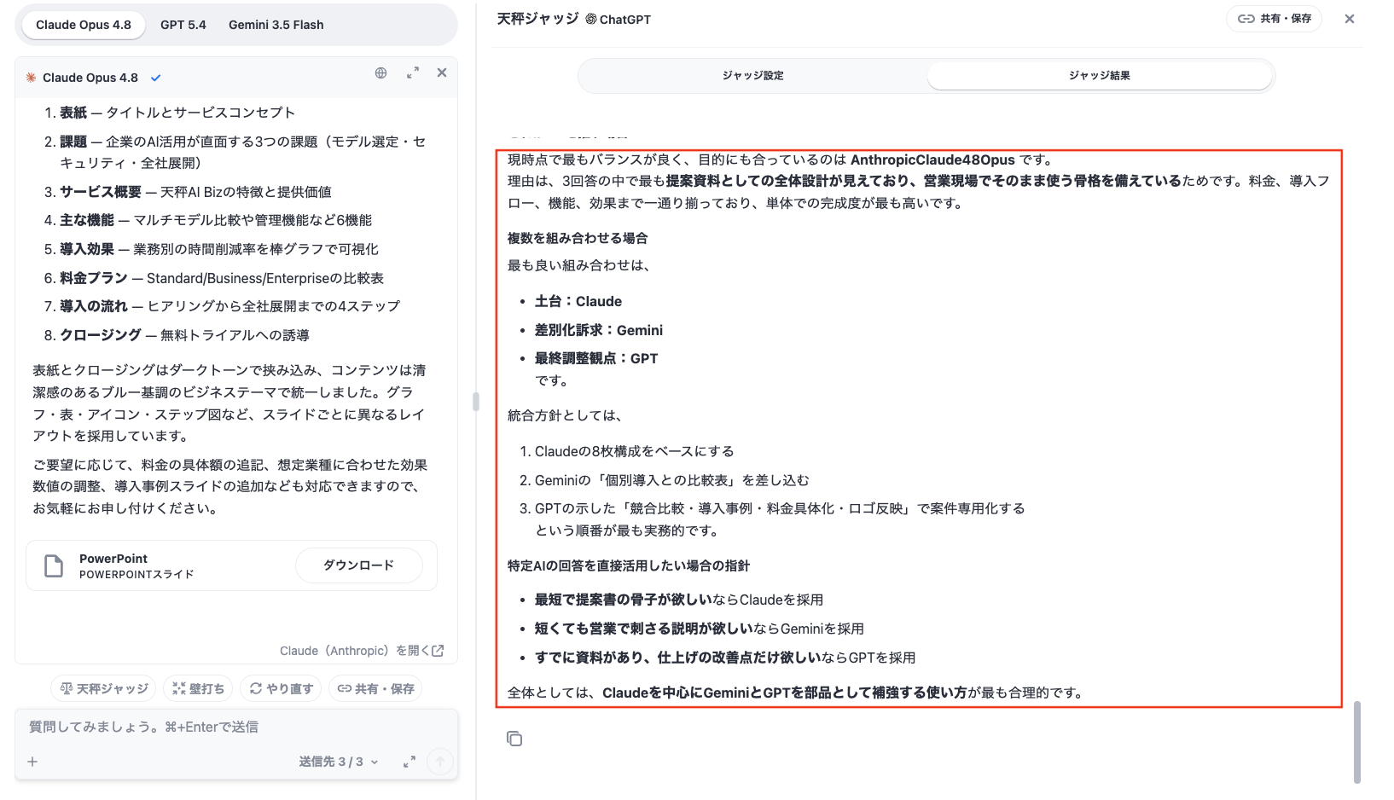Image resolution: width=1394 pixels, height=800 pixels.
Task: Close the Claude Opus 4.8 panel
Action: pyautogui.click(x=442, y=72)
